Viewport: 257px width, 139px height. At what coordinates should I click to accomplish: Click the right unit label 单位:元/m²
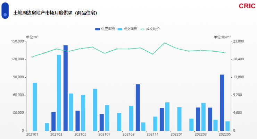[222, 37]
